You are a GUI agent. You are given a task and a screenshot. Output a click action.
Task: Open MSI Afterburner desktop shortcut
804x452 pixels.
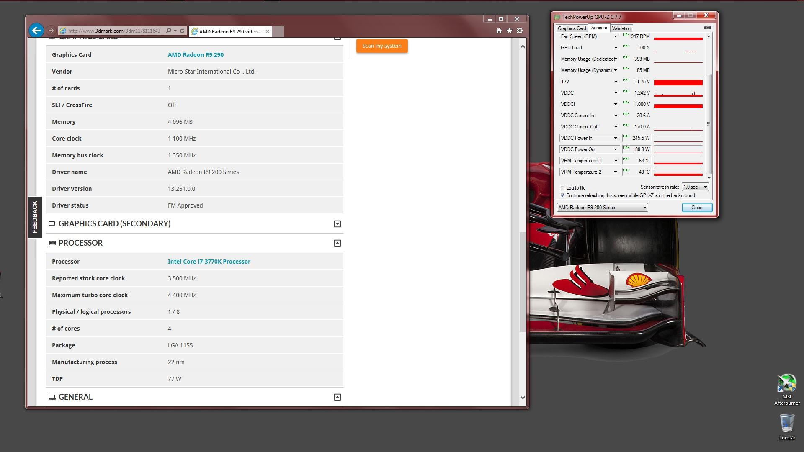pyautogui.click(x=787, y=390)
